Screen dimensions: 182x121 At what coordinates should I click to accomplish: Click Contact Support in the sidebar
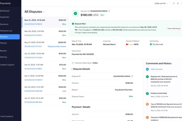(7, 65)
